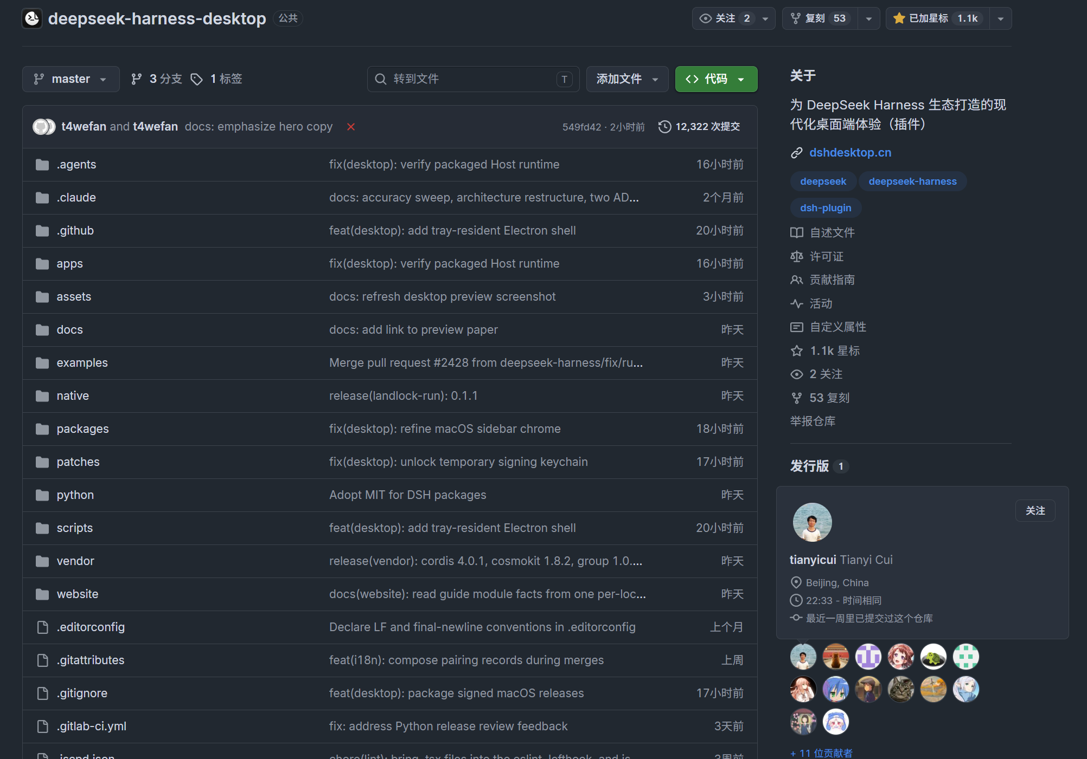Image resolution: width=1087 pixels, height=759 pixels.
Task: Click the people icon beside 贡献指南
Action: click(x=796, y=280)
